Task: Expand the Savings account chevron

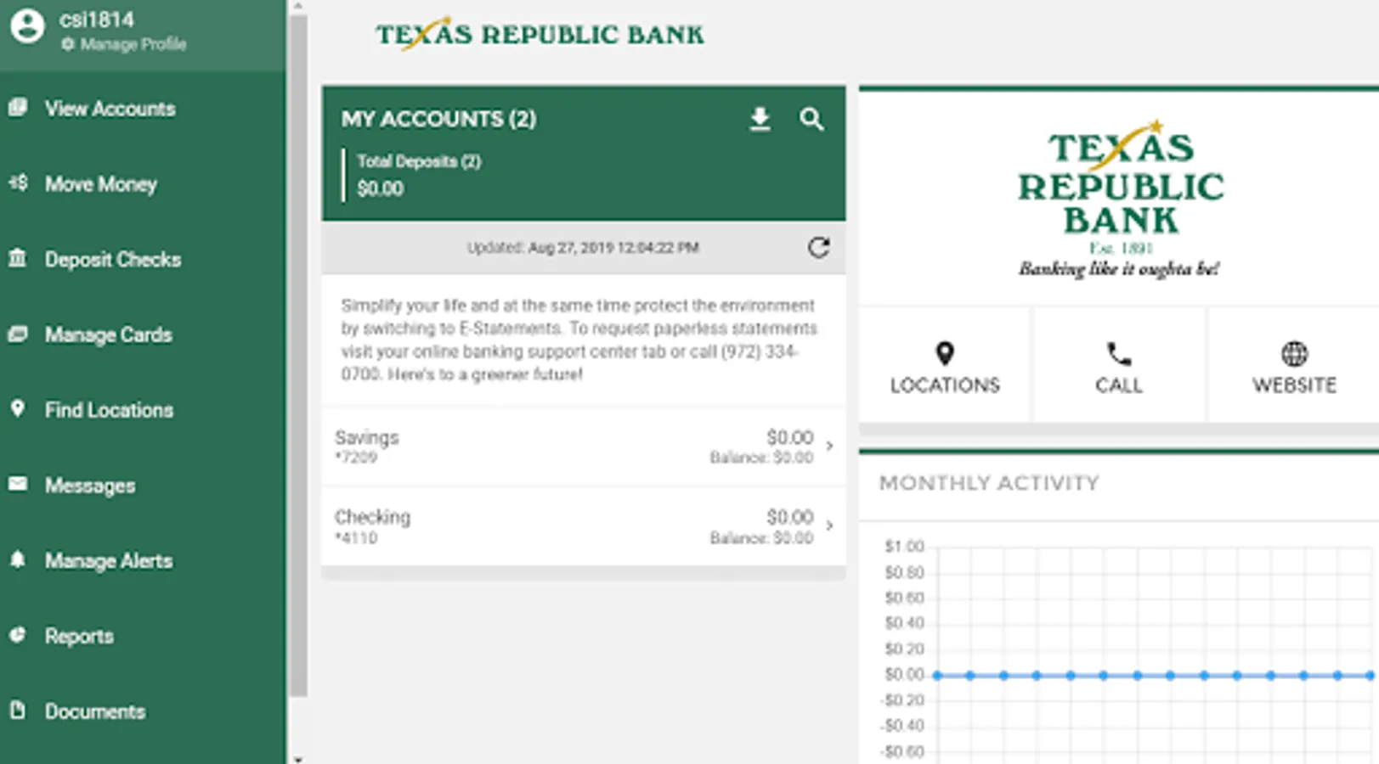Action: (x=829, y=446)
